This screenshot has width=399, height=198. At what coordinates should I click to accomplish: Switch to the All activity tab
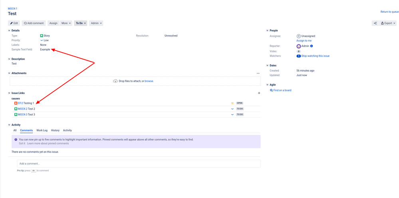[x=15, y=131]
